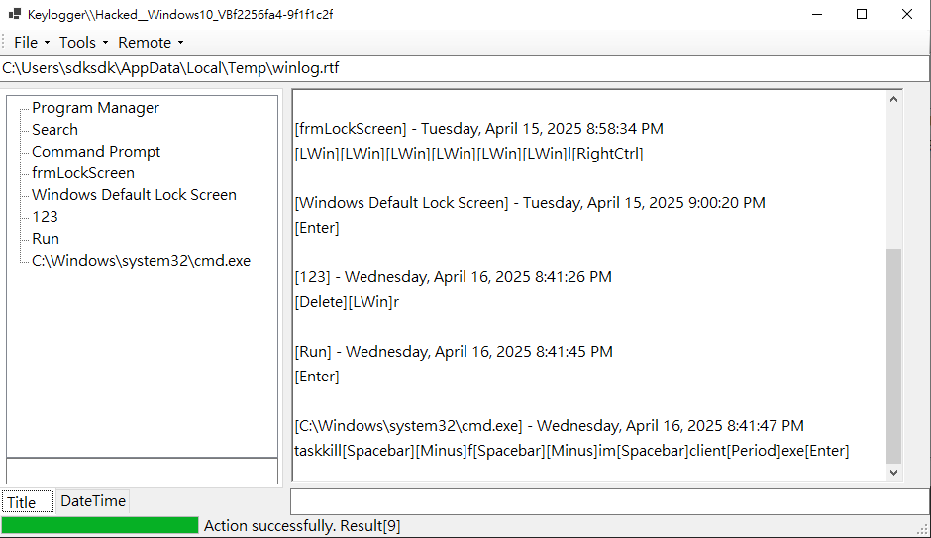Select the Run entry in the tree
Viewport: 931px width, 538px height.
pyautogui.click(x=46, y=239)
